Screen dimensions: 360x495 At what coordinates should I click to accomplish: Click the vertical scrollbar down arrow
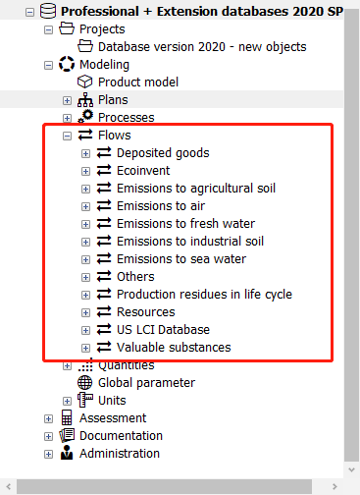(x=352, y=469)
